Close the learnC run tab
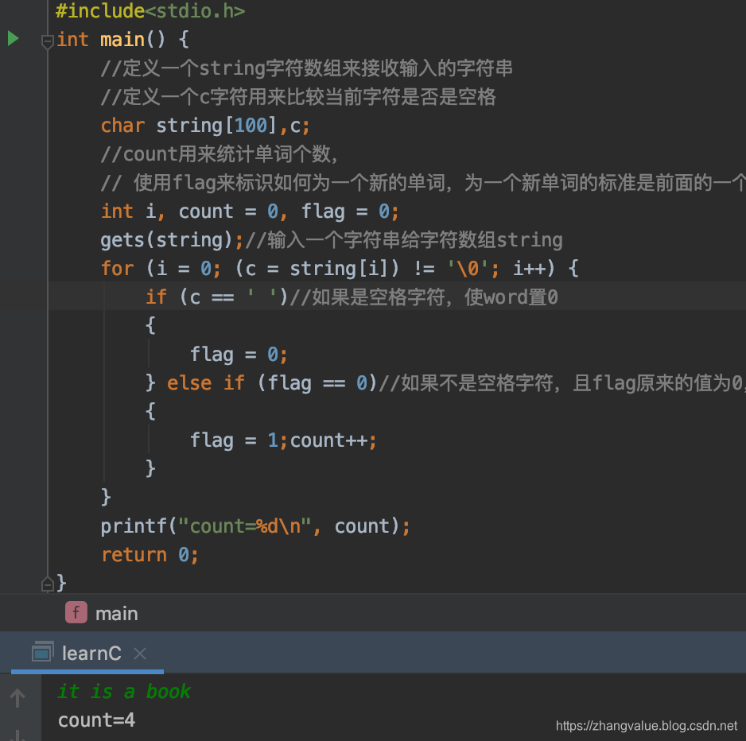 tap(140, 654)
